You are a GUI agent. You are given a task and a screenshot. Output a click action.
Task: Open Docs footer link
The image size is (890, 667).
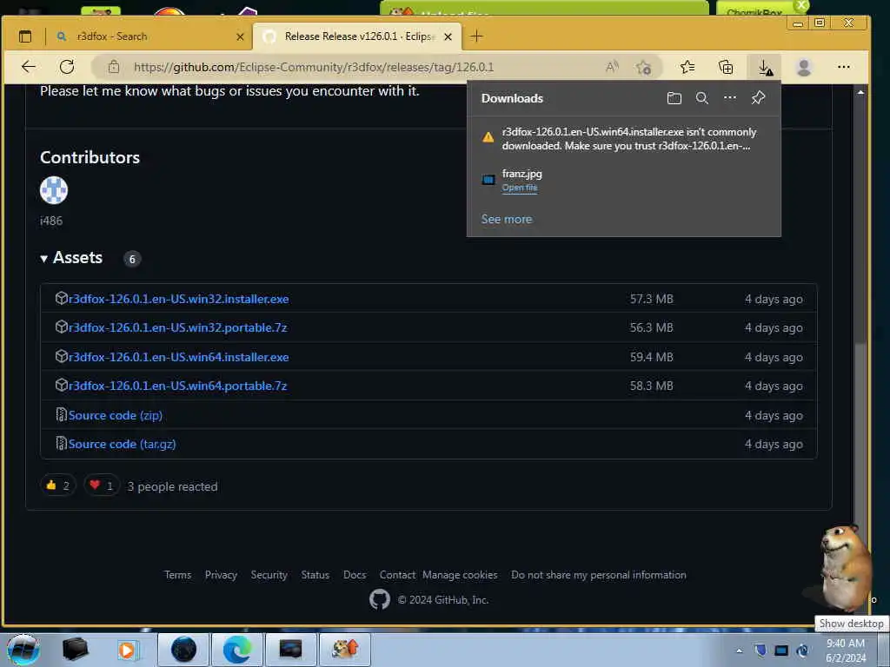[355, 575]
